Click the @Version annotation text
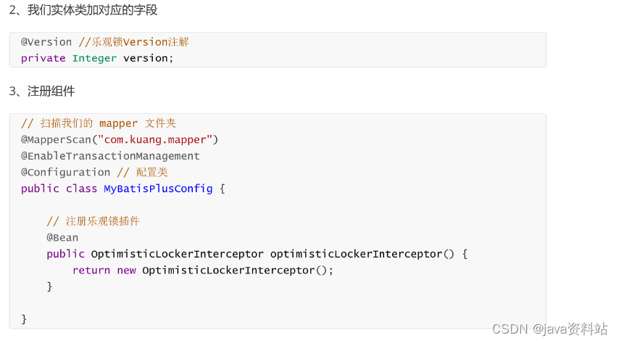The image size is (619, 343). [x=46, y=42]
